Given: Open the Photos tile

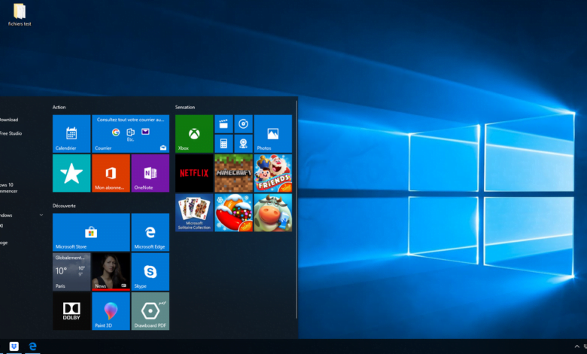Looking at the screenshot, I should tap(273, 134).
